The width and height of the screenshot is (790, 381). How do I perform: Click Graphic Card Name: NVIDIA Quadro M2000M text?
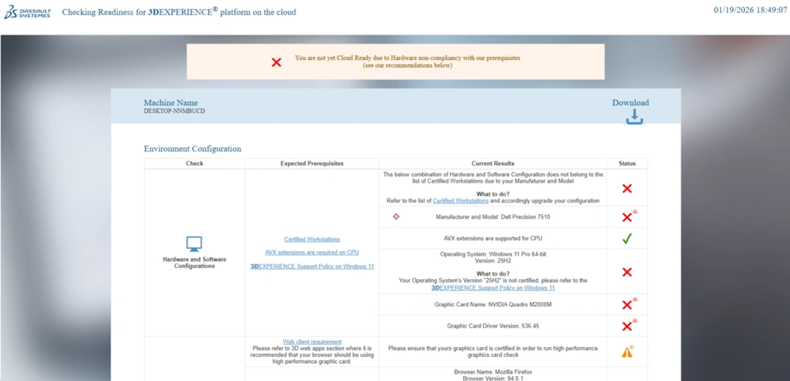(x=493, y=305)
